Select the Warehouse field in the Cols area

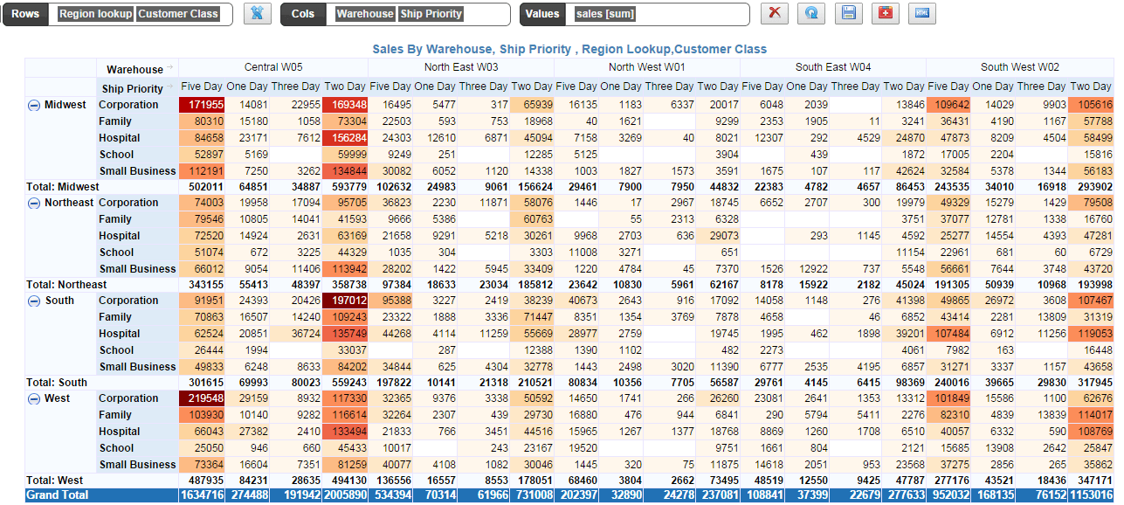pos(364,13)
